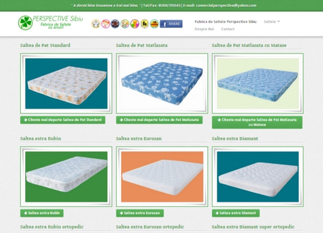Expand the Saltele dropdown menu
The image size is (323, 233).
272,22
